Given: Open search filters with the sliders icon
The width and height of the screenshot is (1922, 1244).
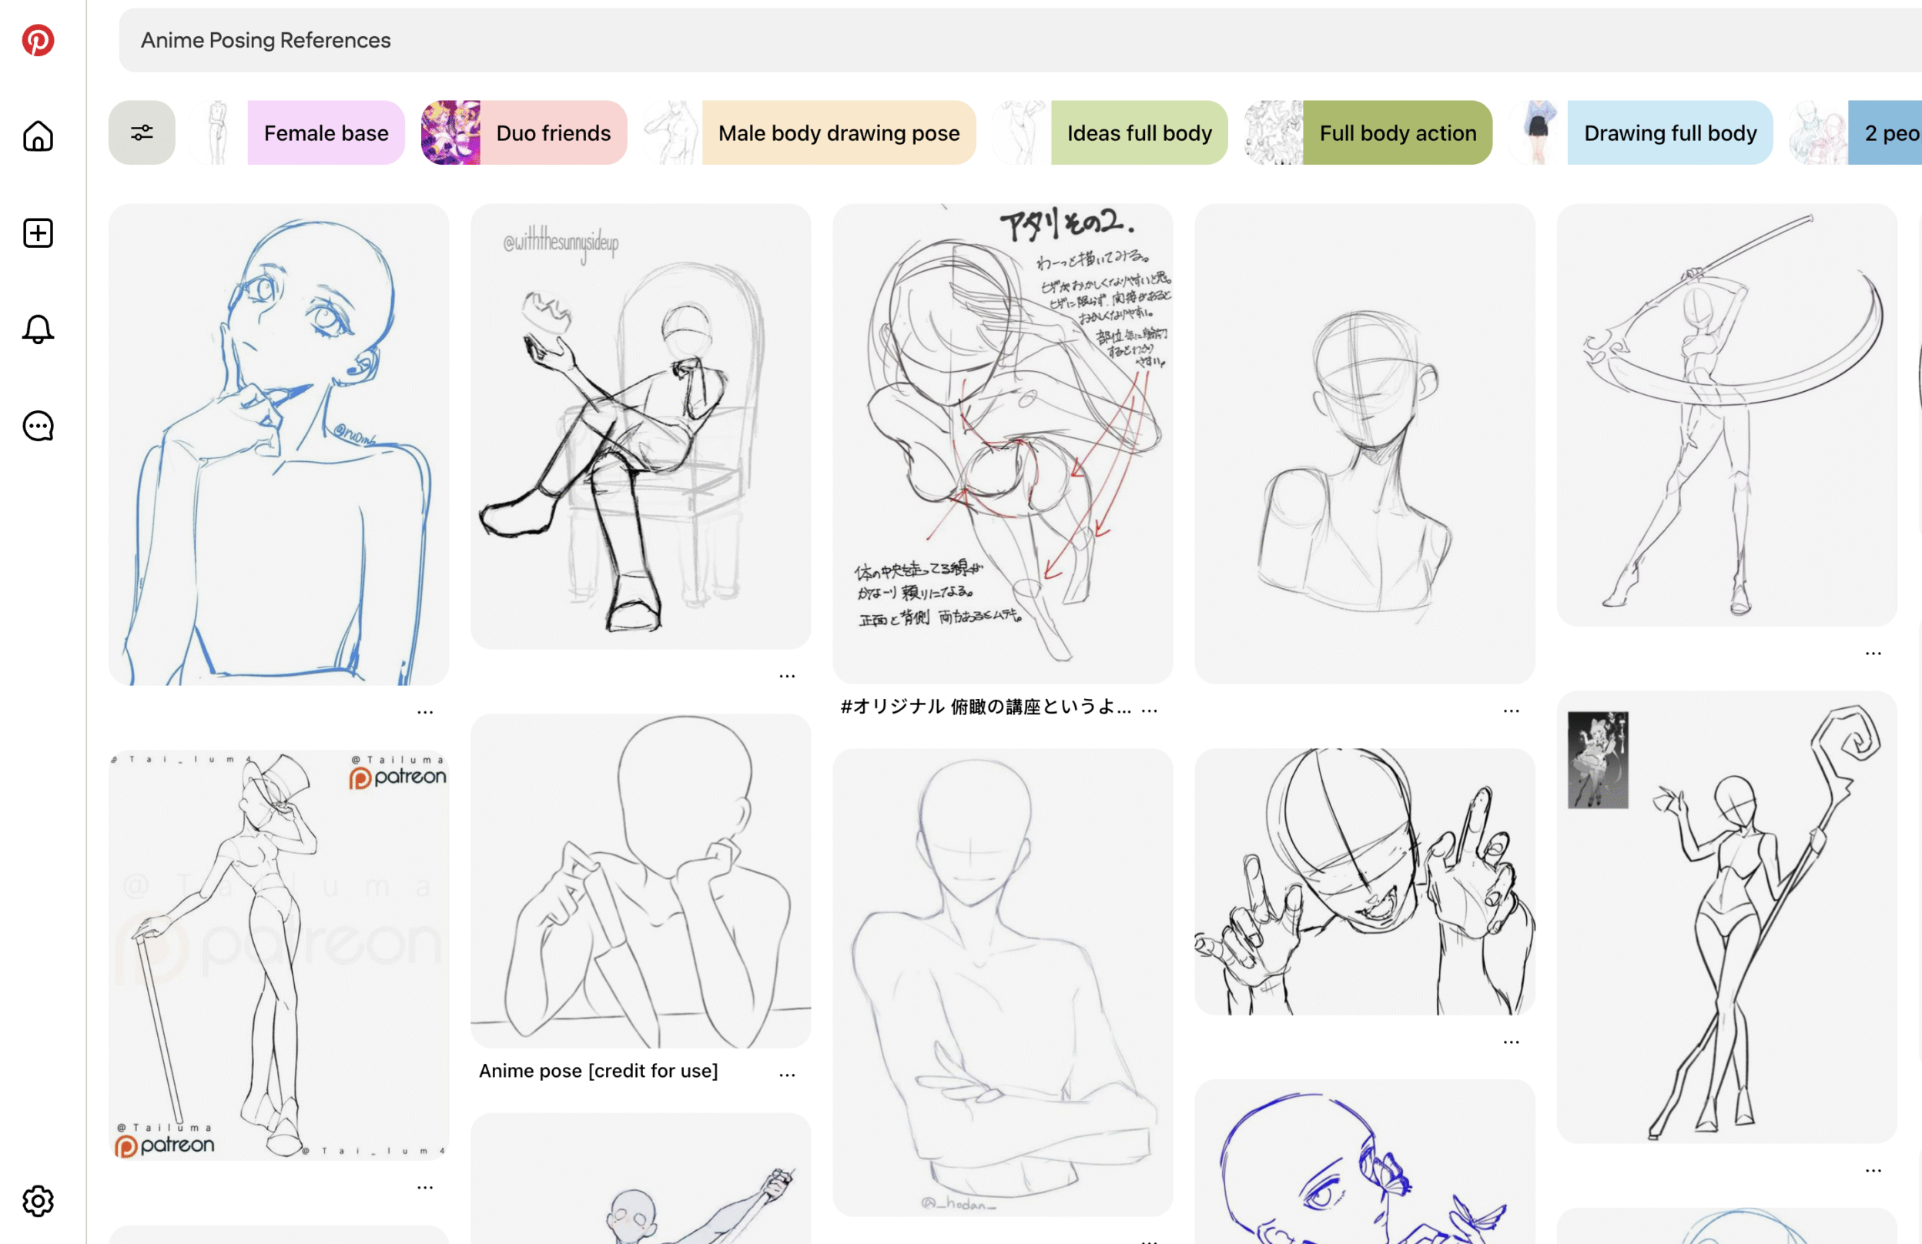Looking at the screenshot, I should point(142,132).
